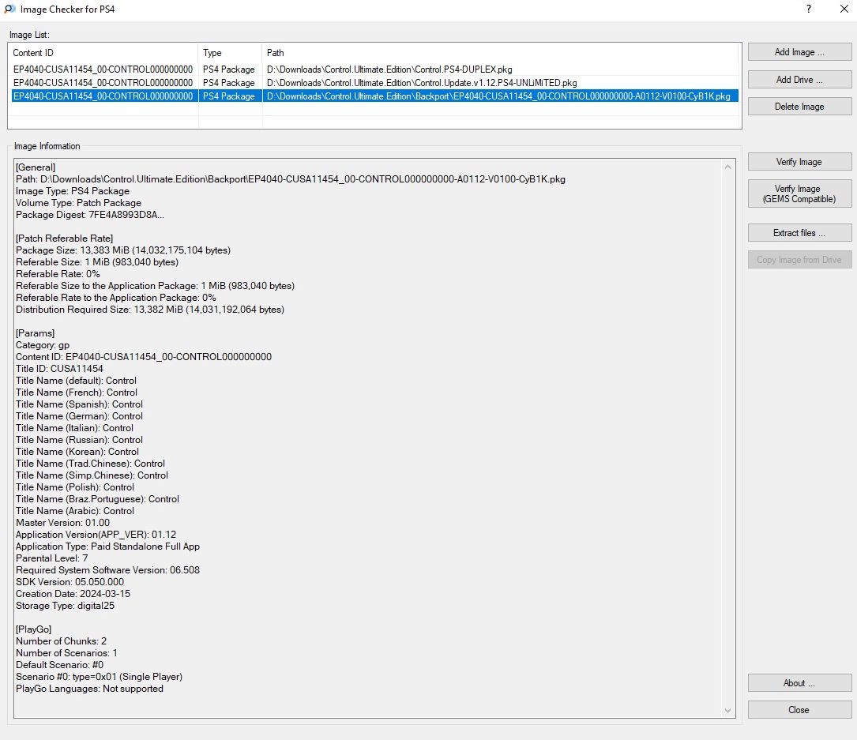This screenshot has width=857, height=740.
Task: Click the Title ID: CUSA11454 line
Action: (x=59, y=369)
